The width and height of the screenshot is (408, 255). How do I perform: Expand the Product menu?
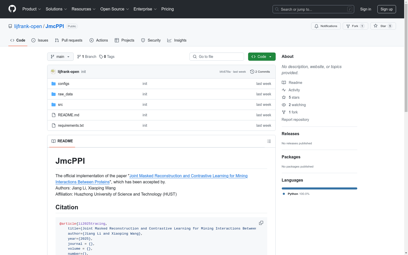(32, 9)
